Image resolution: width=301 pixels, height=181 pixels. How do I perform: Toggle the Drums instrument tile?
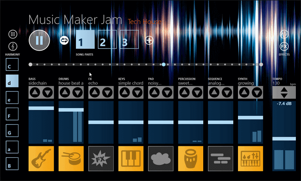[x=71, y=159]
